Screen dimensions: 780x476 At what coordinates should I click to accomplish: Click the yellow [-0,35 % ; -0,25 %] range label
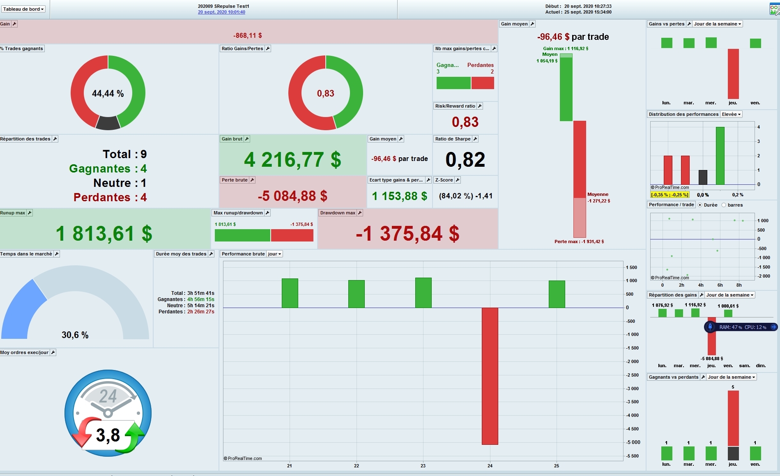pyautogui.click(x=670, y=195)
